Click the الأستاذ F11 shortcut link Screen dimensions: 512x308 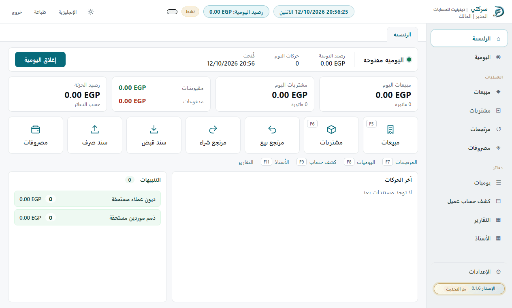pyautogui.click(x=275, y=162)
